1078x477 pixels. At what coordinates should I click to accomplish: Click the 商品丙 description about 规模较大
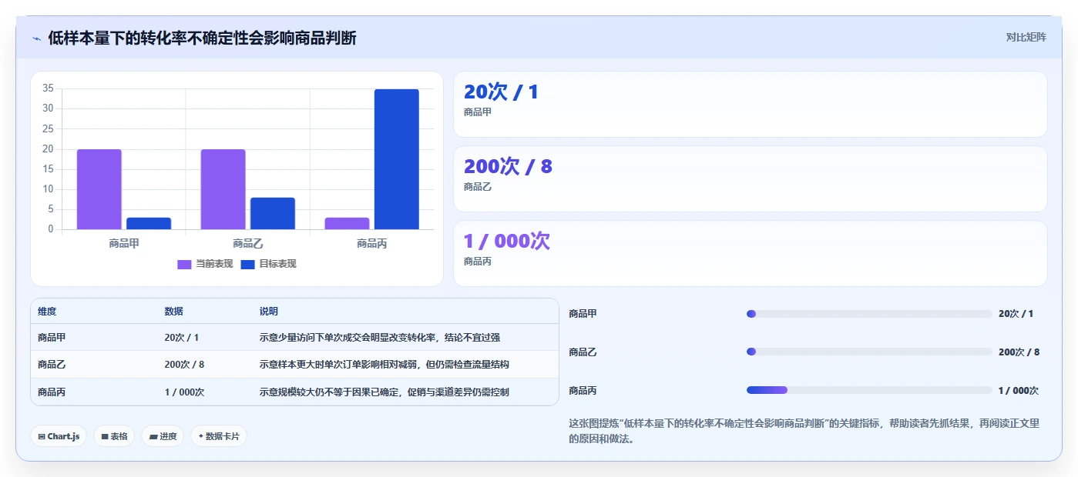pos(385,392)
